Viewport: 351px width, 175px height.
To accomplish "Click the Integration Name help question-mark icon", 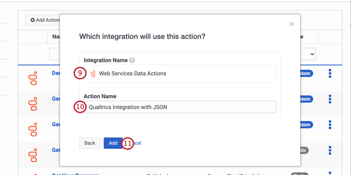I will 132,60.
